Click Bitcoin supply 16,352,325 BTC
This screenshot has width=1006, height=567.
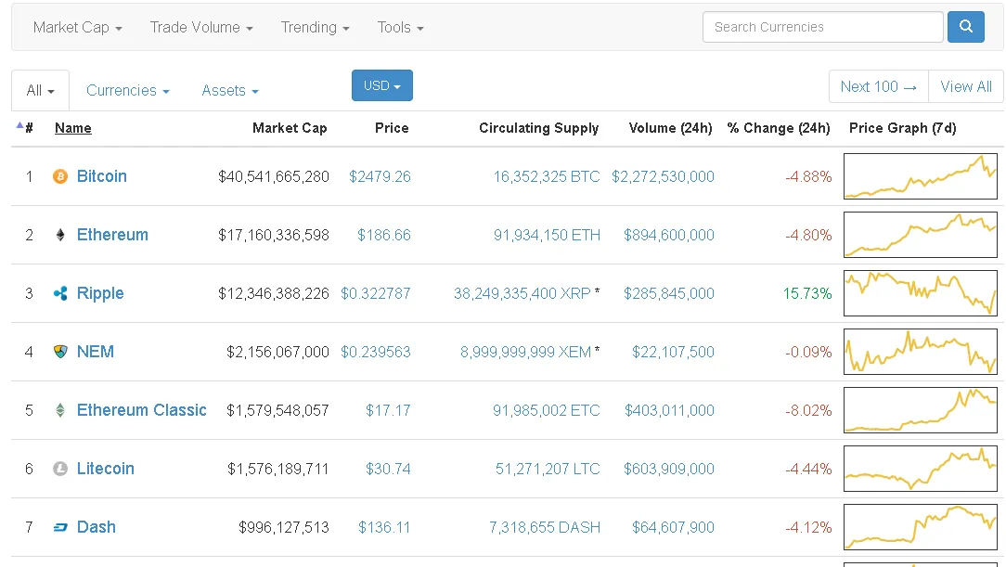pyautogui.click(x=546, y=176)
